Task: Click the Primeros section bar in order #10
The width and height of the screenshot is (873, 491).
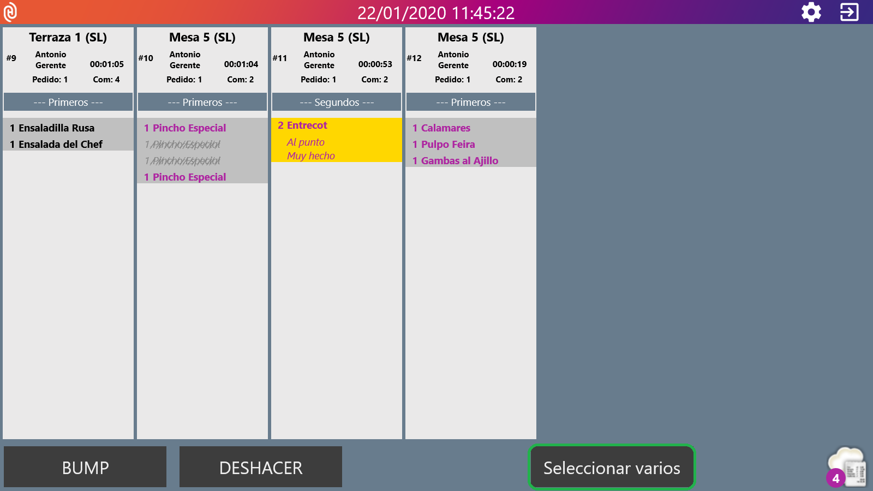Action: click(202, 103)
